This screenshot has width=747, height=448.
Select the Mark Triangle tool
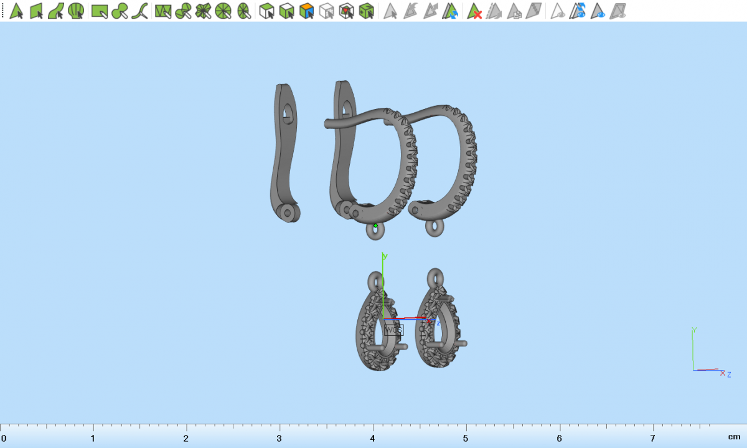16,11
